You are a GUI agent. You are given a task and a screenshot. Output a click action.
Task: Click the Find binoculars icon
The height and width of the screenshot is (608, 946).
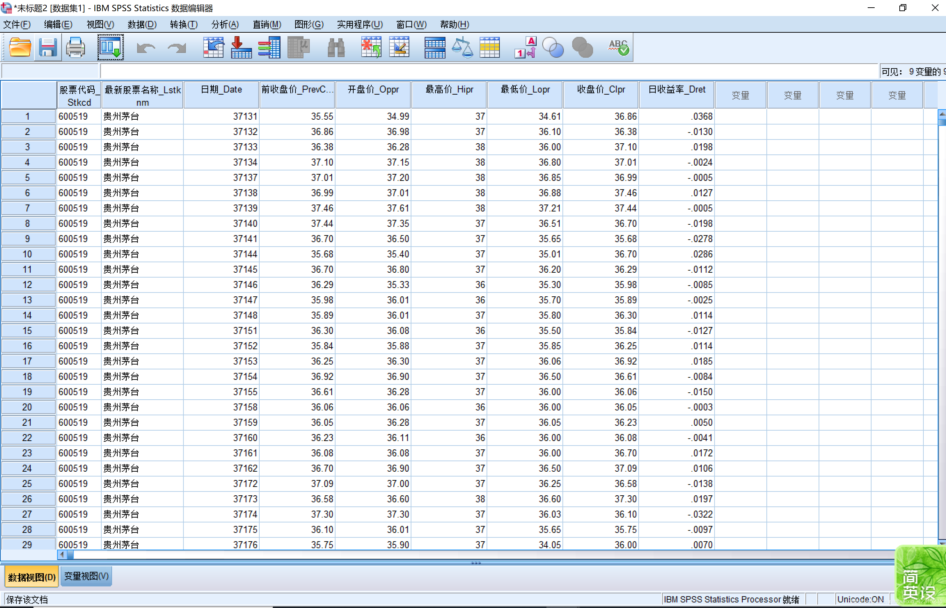[336, 48]
